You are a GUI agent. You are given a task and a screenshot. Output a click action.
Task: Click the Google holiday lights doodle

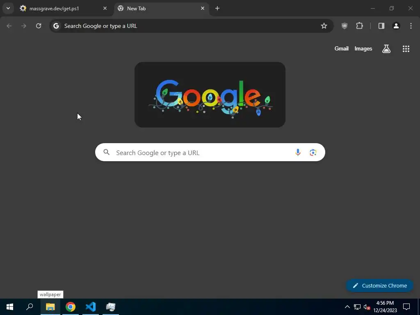click(210, 95)
